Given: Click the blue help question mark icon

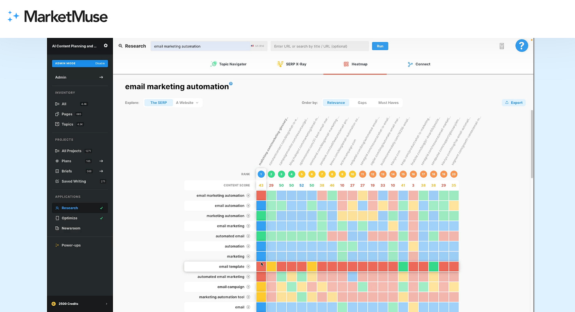Looking at the screenshot, I should (x=522, y=46).
